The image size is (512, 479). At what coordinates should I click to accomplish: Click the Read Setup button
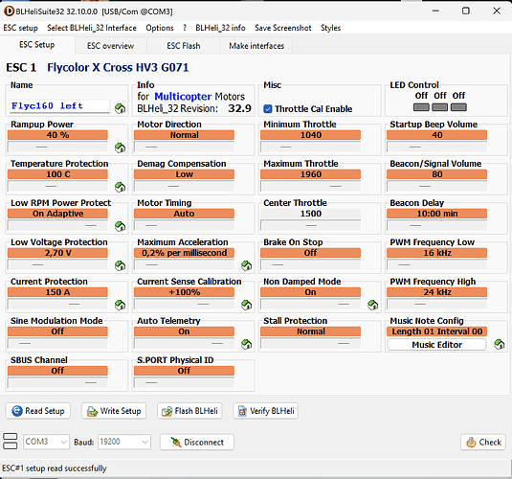tap(38, 411)
